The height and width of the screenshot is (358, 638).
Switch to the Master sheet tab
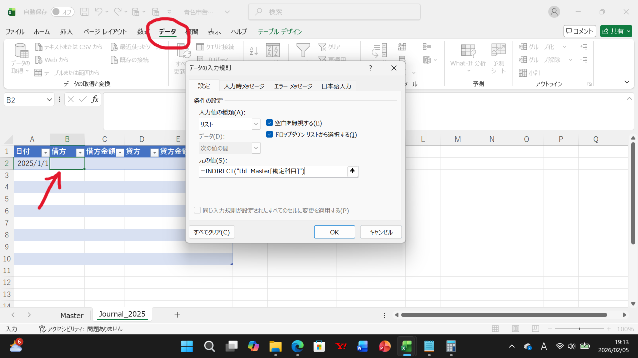pos(71,315)
